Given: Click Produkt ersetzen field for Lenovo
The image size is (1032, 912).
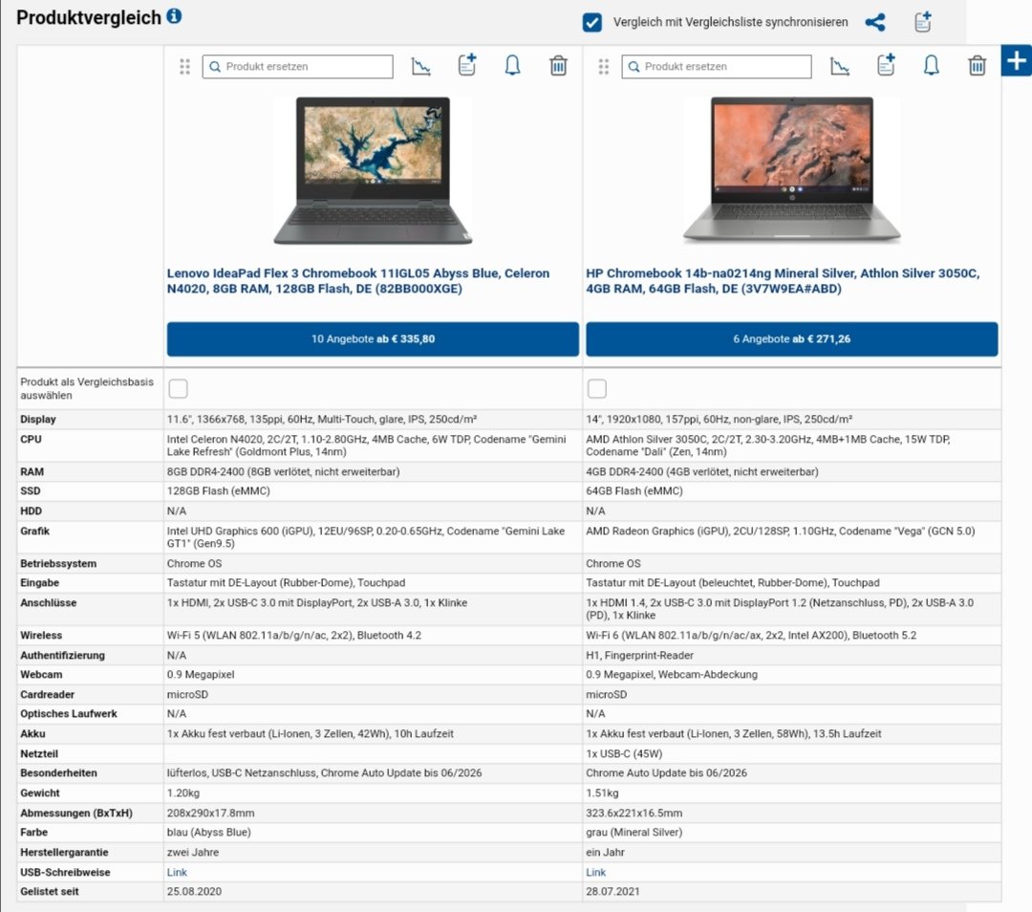Looking at the screenshot, I should pyautogui.click(x=297, y=67).
